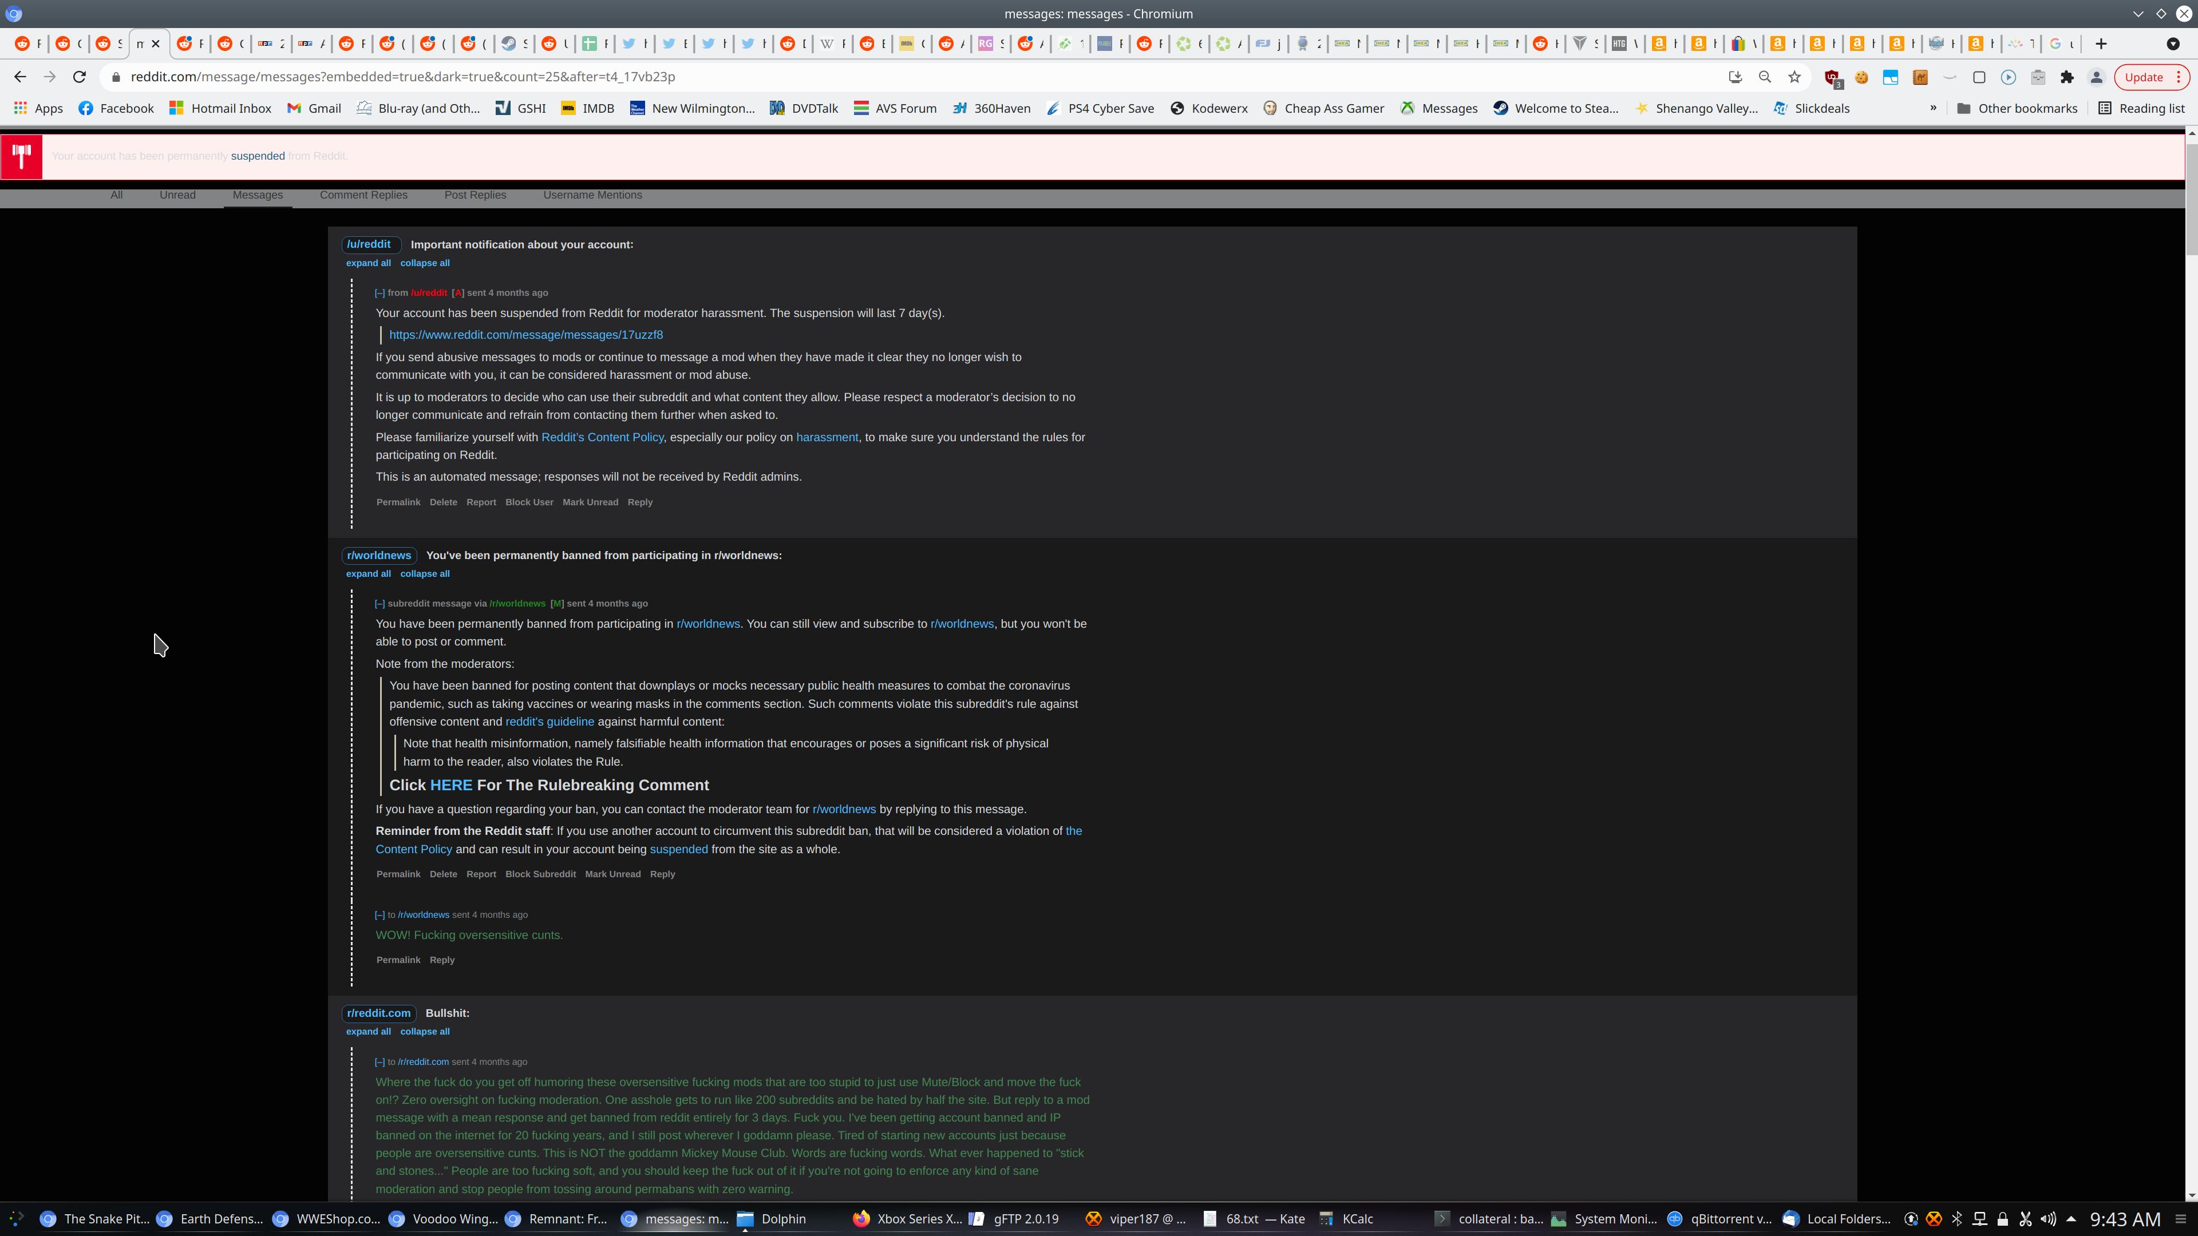Open Dolphin from the taskbar

tap(772, 1219)
